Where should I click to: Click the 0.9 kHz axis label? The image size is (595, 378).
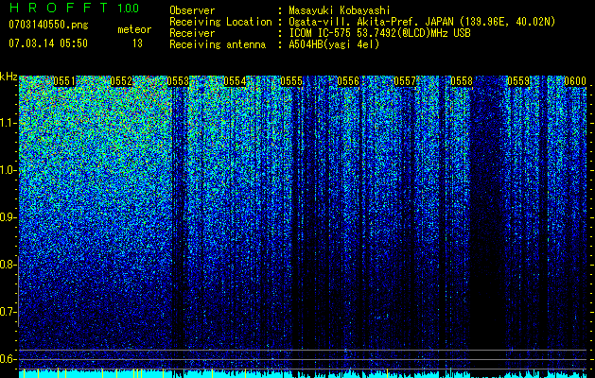tap(9, 217)
